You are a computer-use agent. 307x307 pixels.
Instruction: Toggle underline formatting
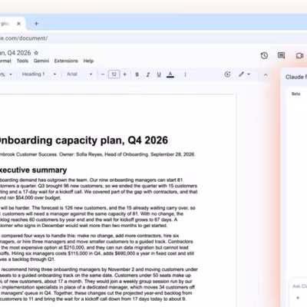pyautogui.click(x=159, y=74)
